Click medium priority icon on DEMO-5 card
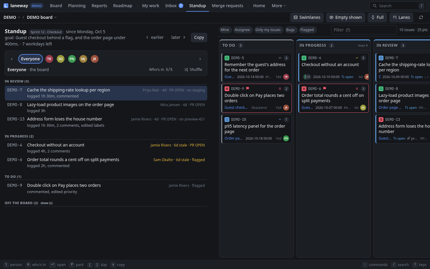Viewport: 430px width, 269px height. click(280, 58)
